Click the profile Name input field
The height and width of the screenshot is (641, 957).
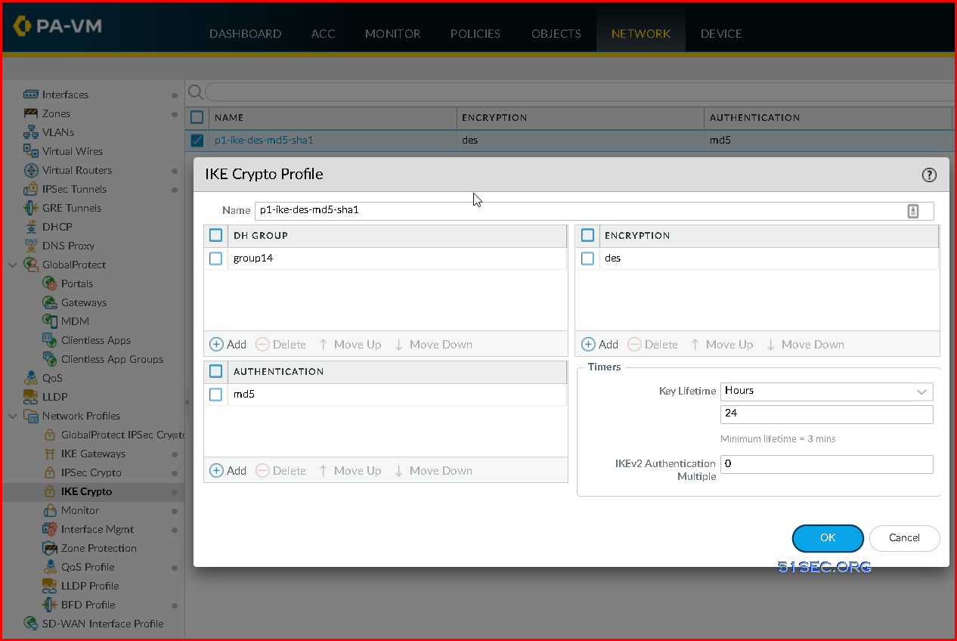pos(594,211)
